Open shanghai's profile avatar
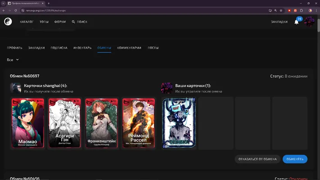 coord(16,88)
